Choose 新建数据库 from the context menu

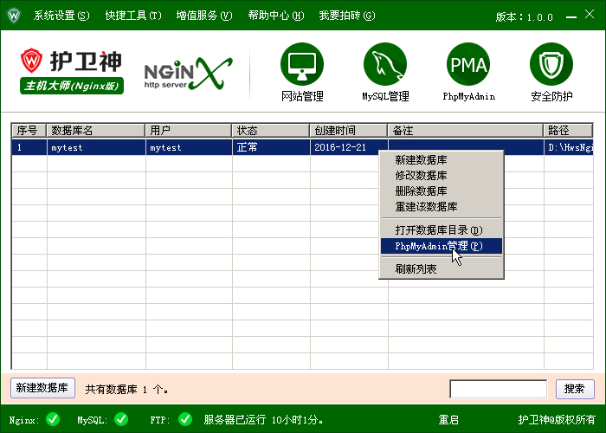[442, 159]
